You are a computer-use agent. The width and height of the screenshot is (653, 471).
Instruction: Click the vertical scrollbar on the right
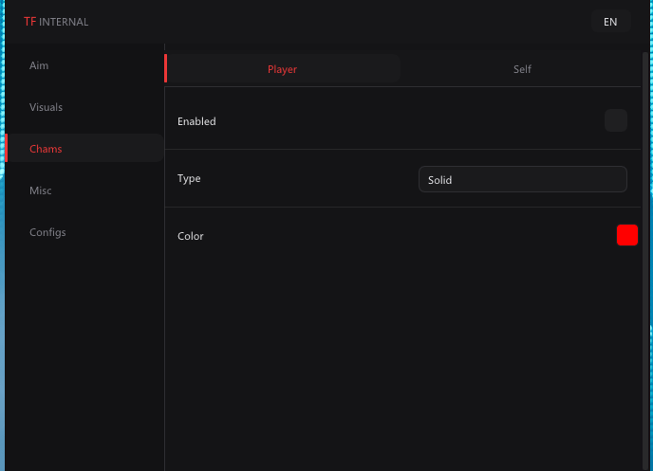pos(645,261)
